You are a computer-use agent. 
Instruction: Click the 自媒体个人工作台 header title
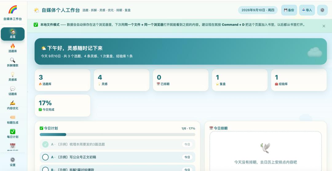(x=61, y=10)
